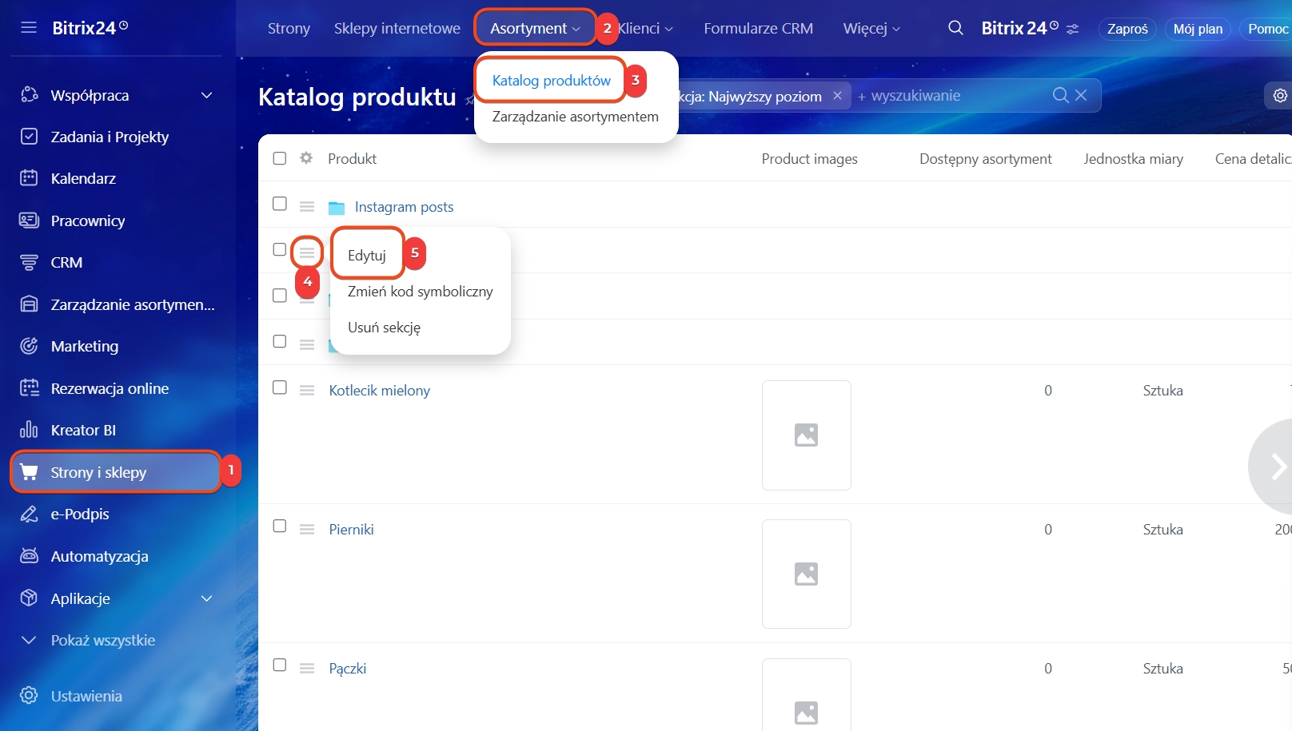Click the row menu icon for Kotlecik mielony
This screenshot has height=731, width=1292.
pyautogui.click(x=307, y=391)
